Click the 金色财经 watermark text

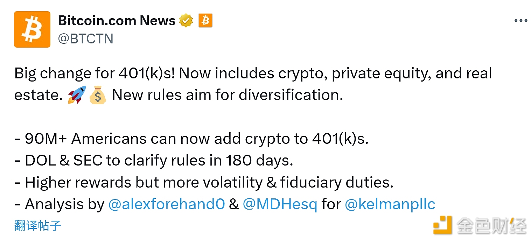(x=491, y=225)
